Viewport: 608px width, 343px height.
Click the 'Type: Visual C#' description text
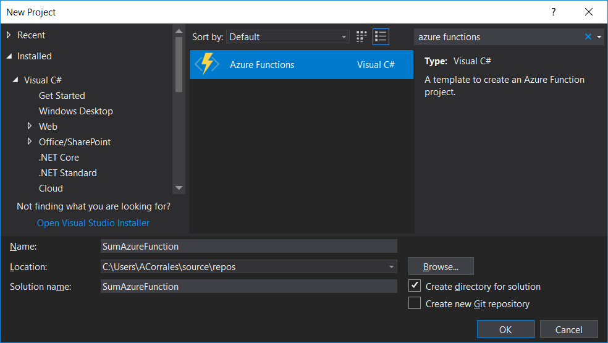pyautogui.click(x=458, y=61)
